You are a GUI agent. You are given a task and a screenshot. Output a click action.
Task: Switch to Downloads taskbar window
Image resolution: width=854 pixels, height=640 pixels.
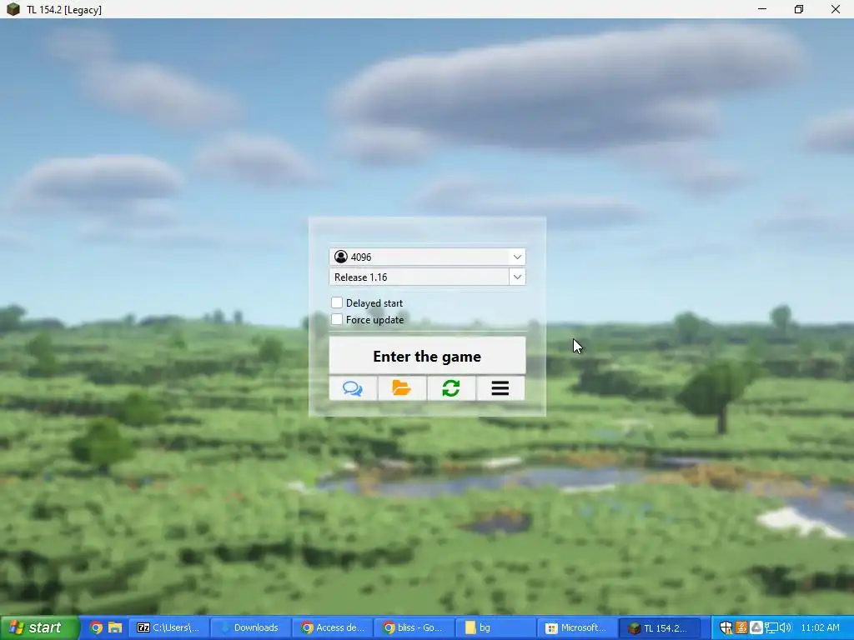(x=250, y=627)
